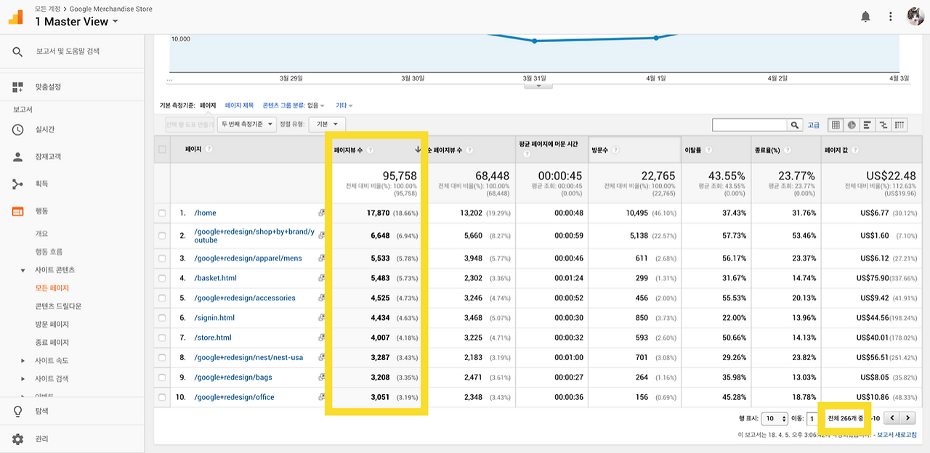Open /home page in new window icon
The image size is (930, 453).
click(x=321, y=213)
